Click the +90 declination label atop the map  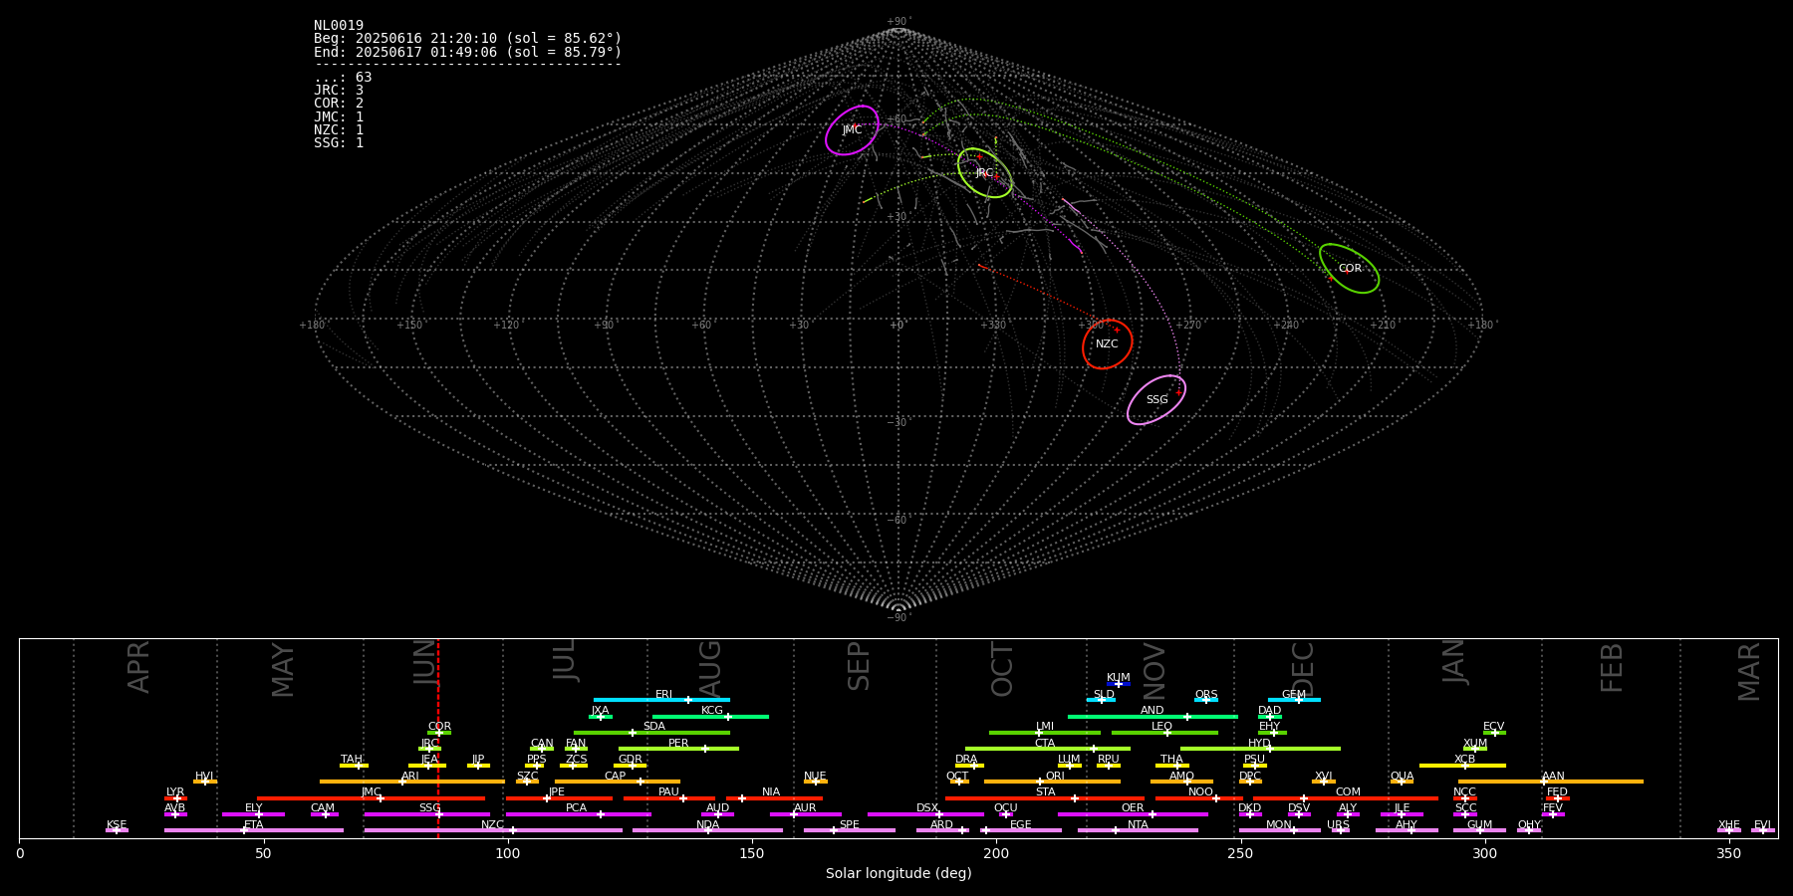(x=897, y=22)
